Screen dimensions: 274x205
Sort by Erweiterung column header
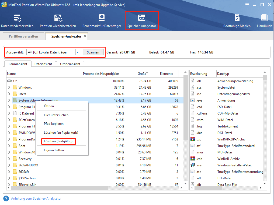pos(203,74)
